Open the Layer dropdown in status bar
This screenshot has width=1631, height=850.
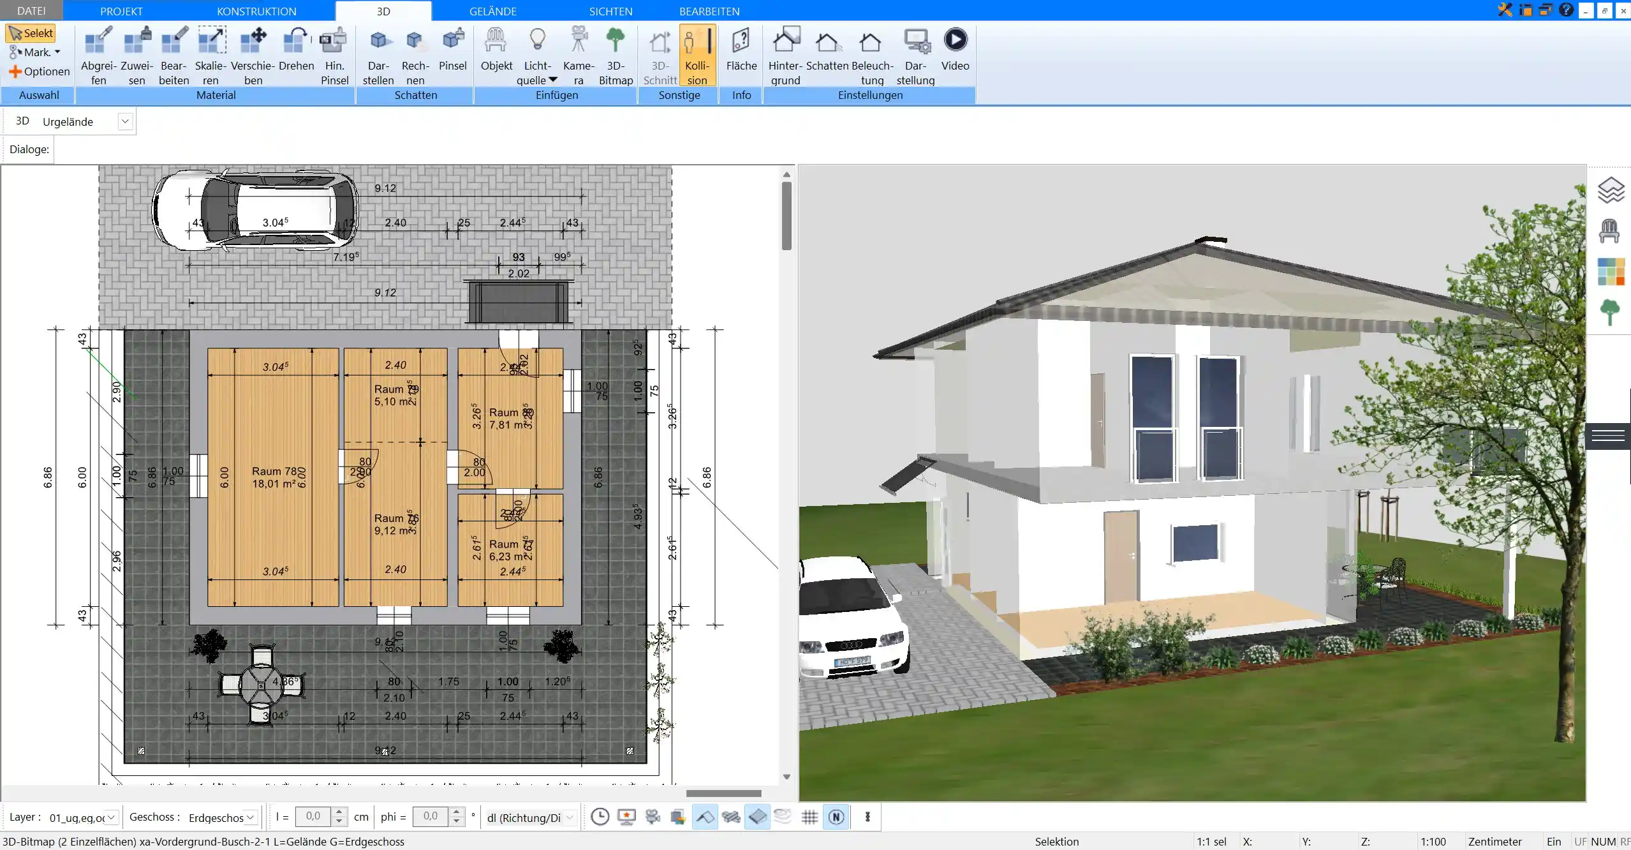click(111, 817)
